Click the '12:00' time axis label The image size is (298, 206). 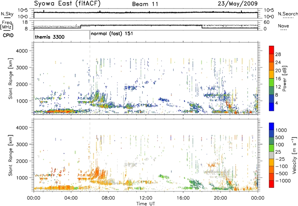[146, 198]
